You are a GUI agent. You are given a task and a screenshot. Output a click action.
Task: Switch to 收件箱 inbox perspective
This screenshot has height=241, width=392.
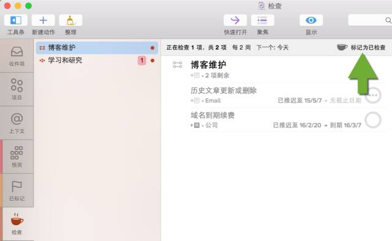point(17,56)
